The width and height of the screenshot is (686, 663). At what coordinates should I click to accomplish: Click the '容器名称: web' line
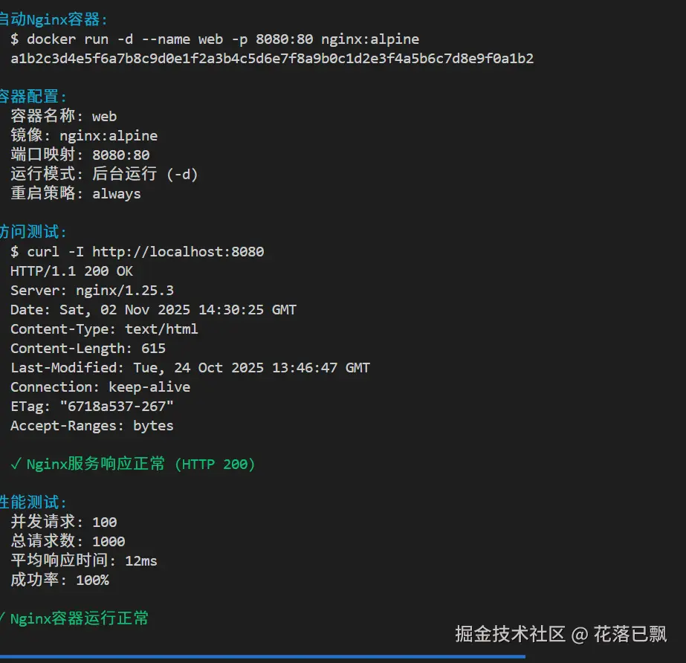pos(64,116)
